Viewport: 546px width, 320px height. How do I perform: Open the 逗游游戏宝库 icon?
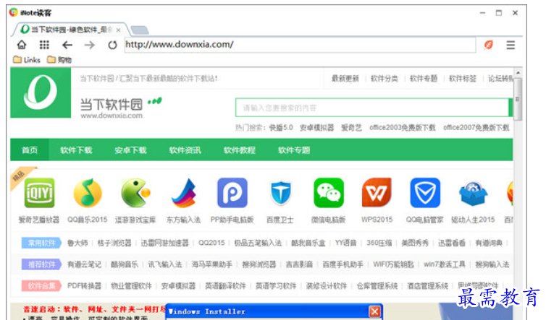point(135,192)
